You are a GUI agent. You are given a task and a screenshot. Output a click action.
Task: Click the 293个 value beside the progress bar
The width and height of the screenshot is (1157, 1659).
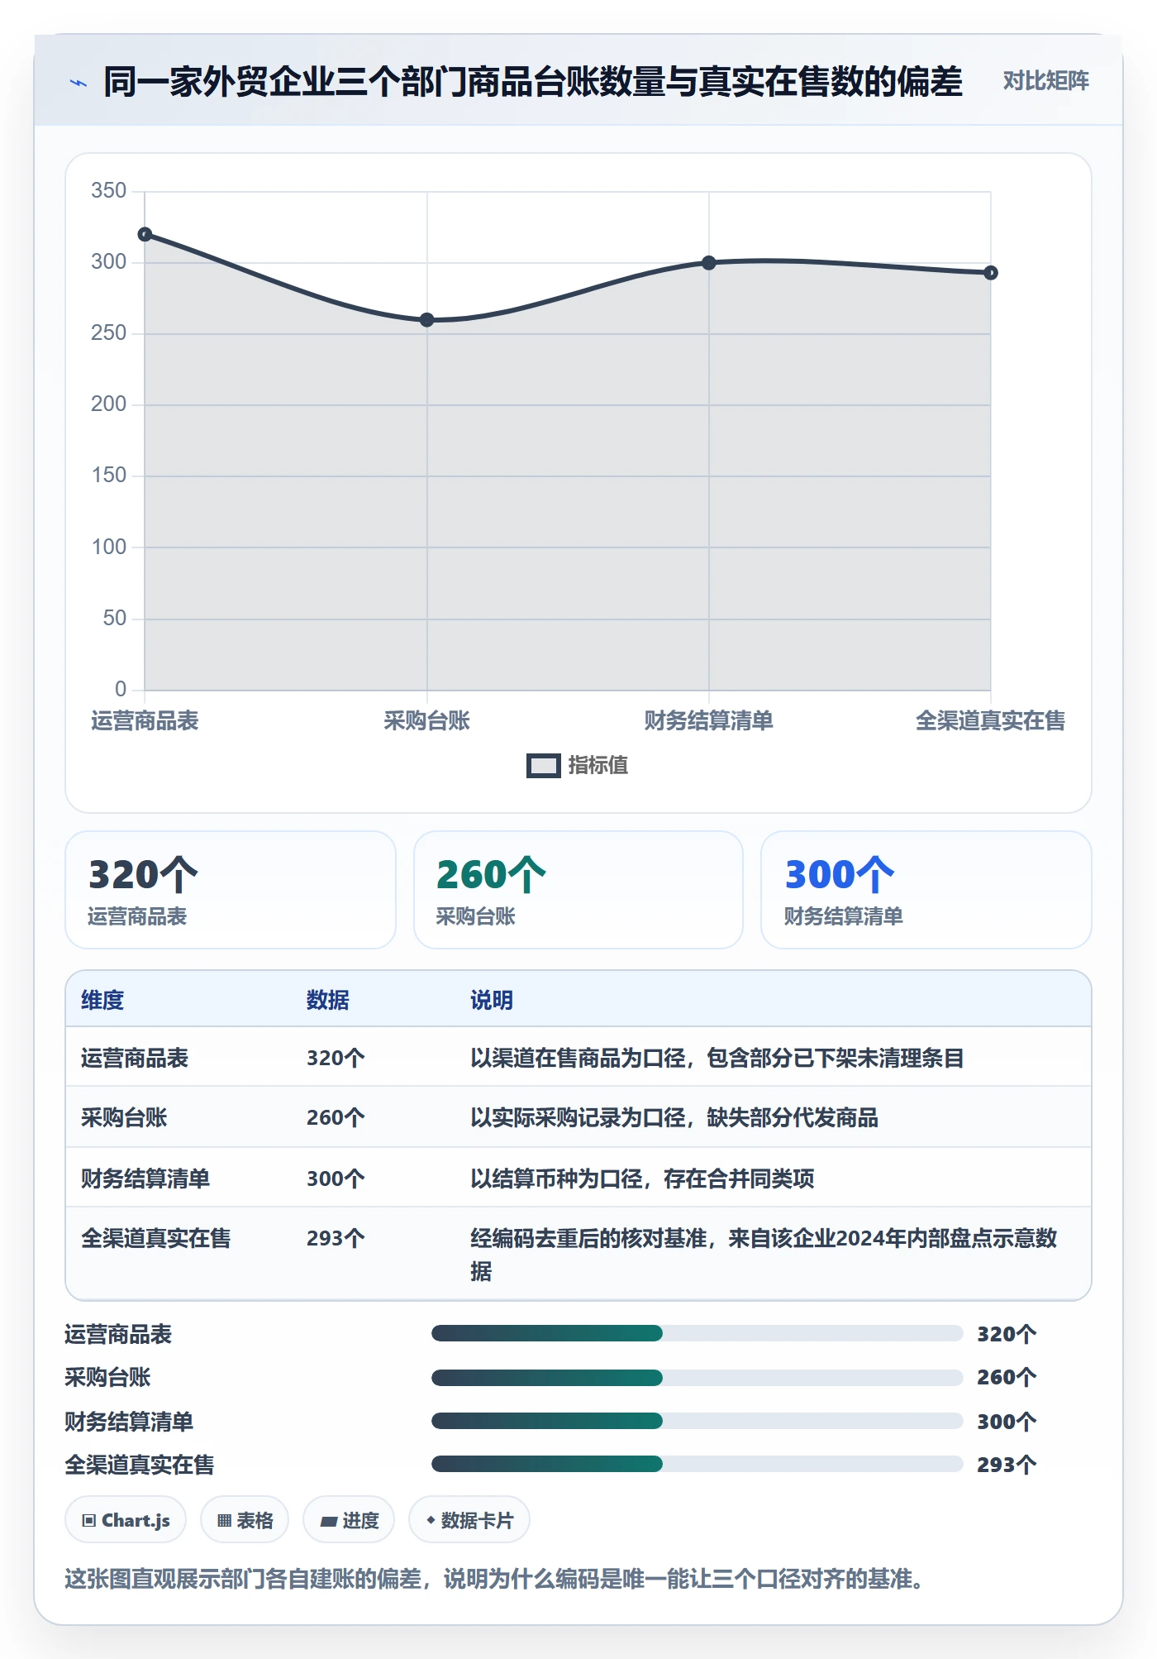(1007, 1465)
